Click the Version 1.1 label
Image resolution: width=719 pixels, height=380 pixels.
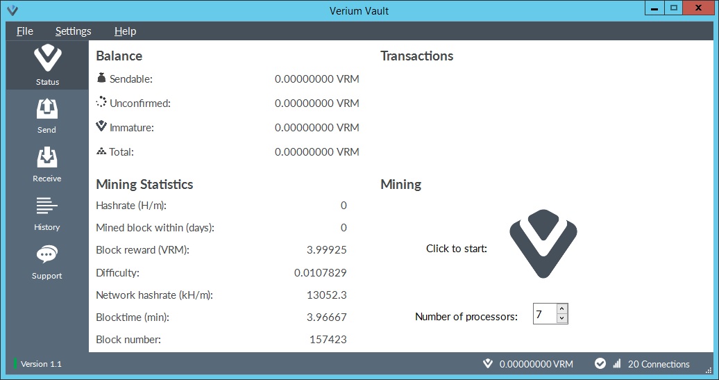point(41,364)
